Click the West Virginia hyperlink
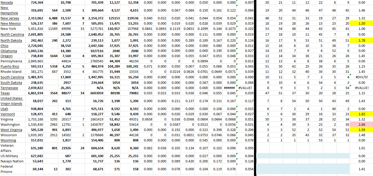The height and width of the screenshot is (176, 373). 11,130
